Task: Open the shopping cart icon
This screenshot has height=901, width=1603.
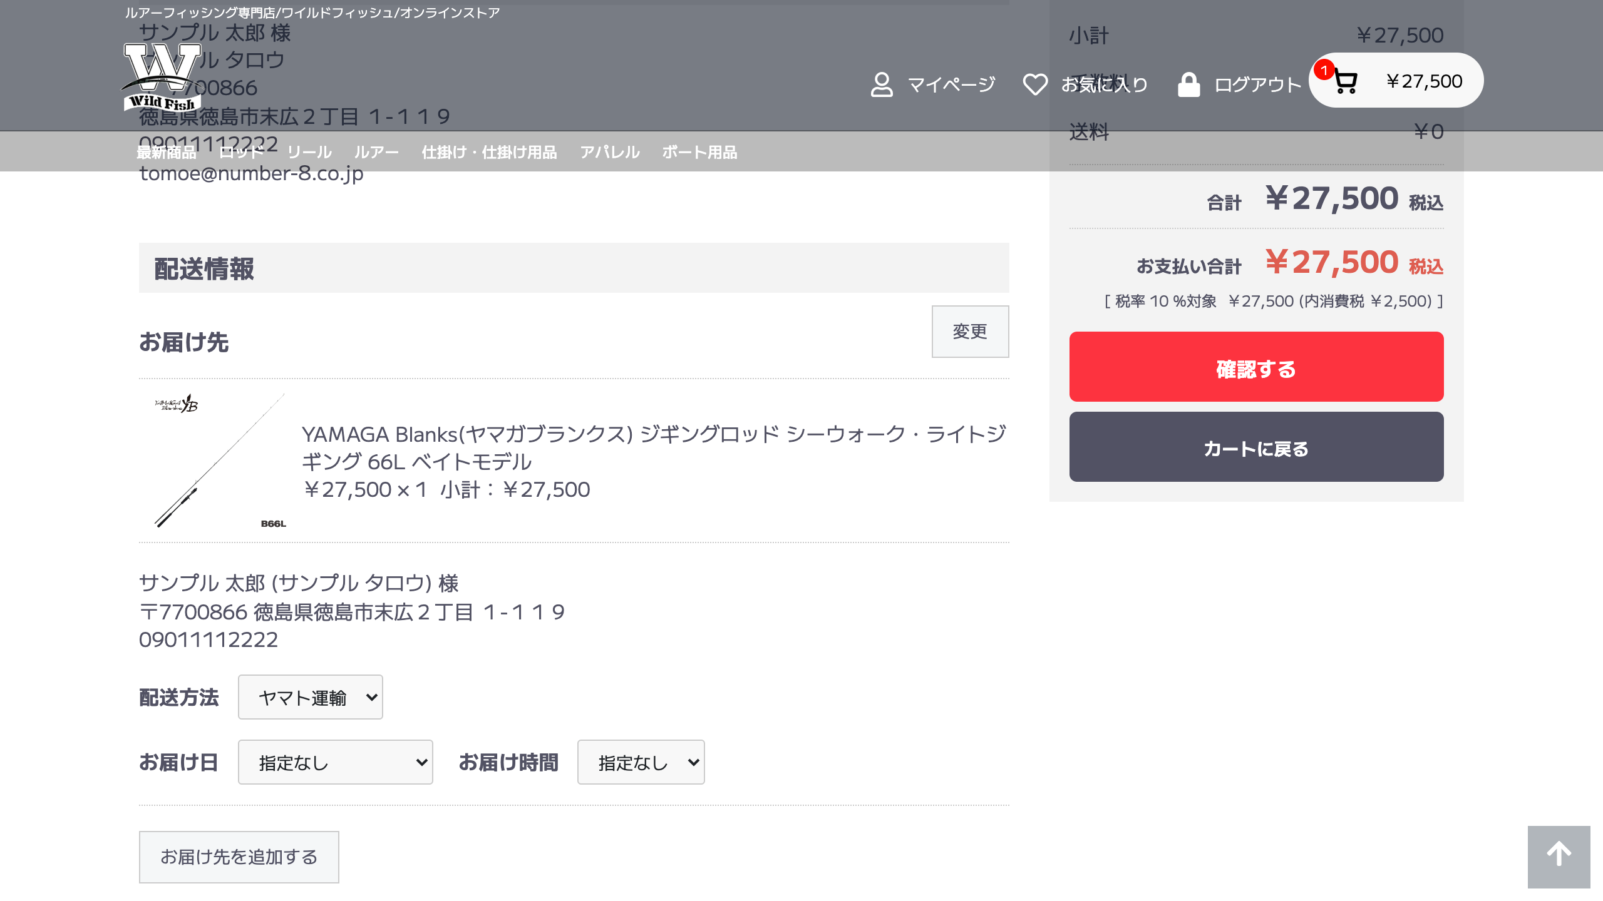Action: 1345,82
